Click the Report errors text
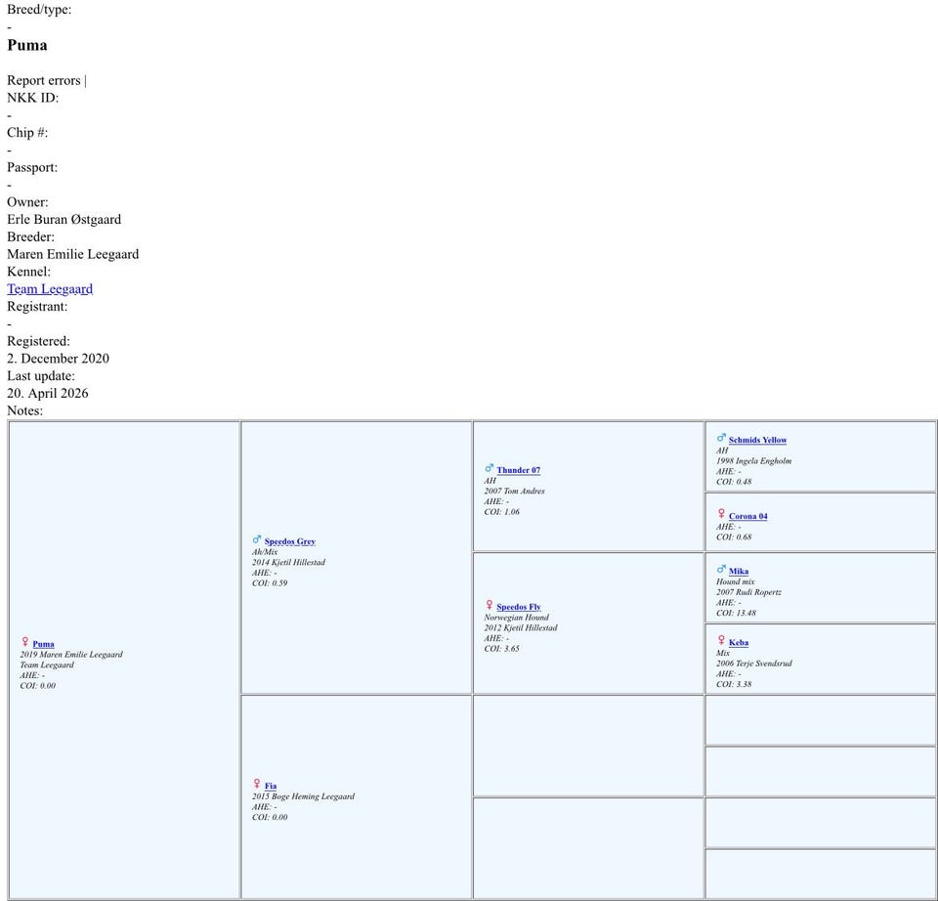938x901 pixels. pos(44,80)
